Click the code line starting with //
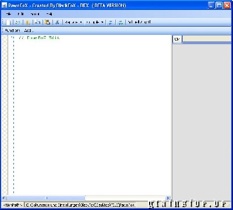 pyautogui.click(x=39, y=38)
